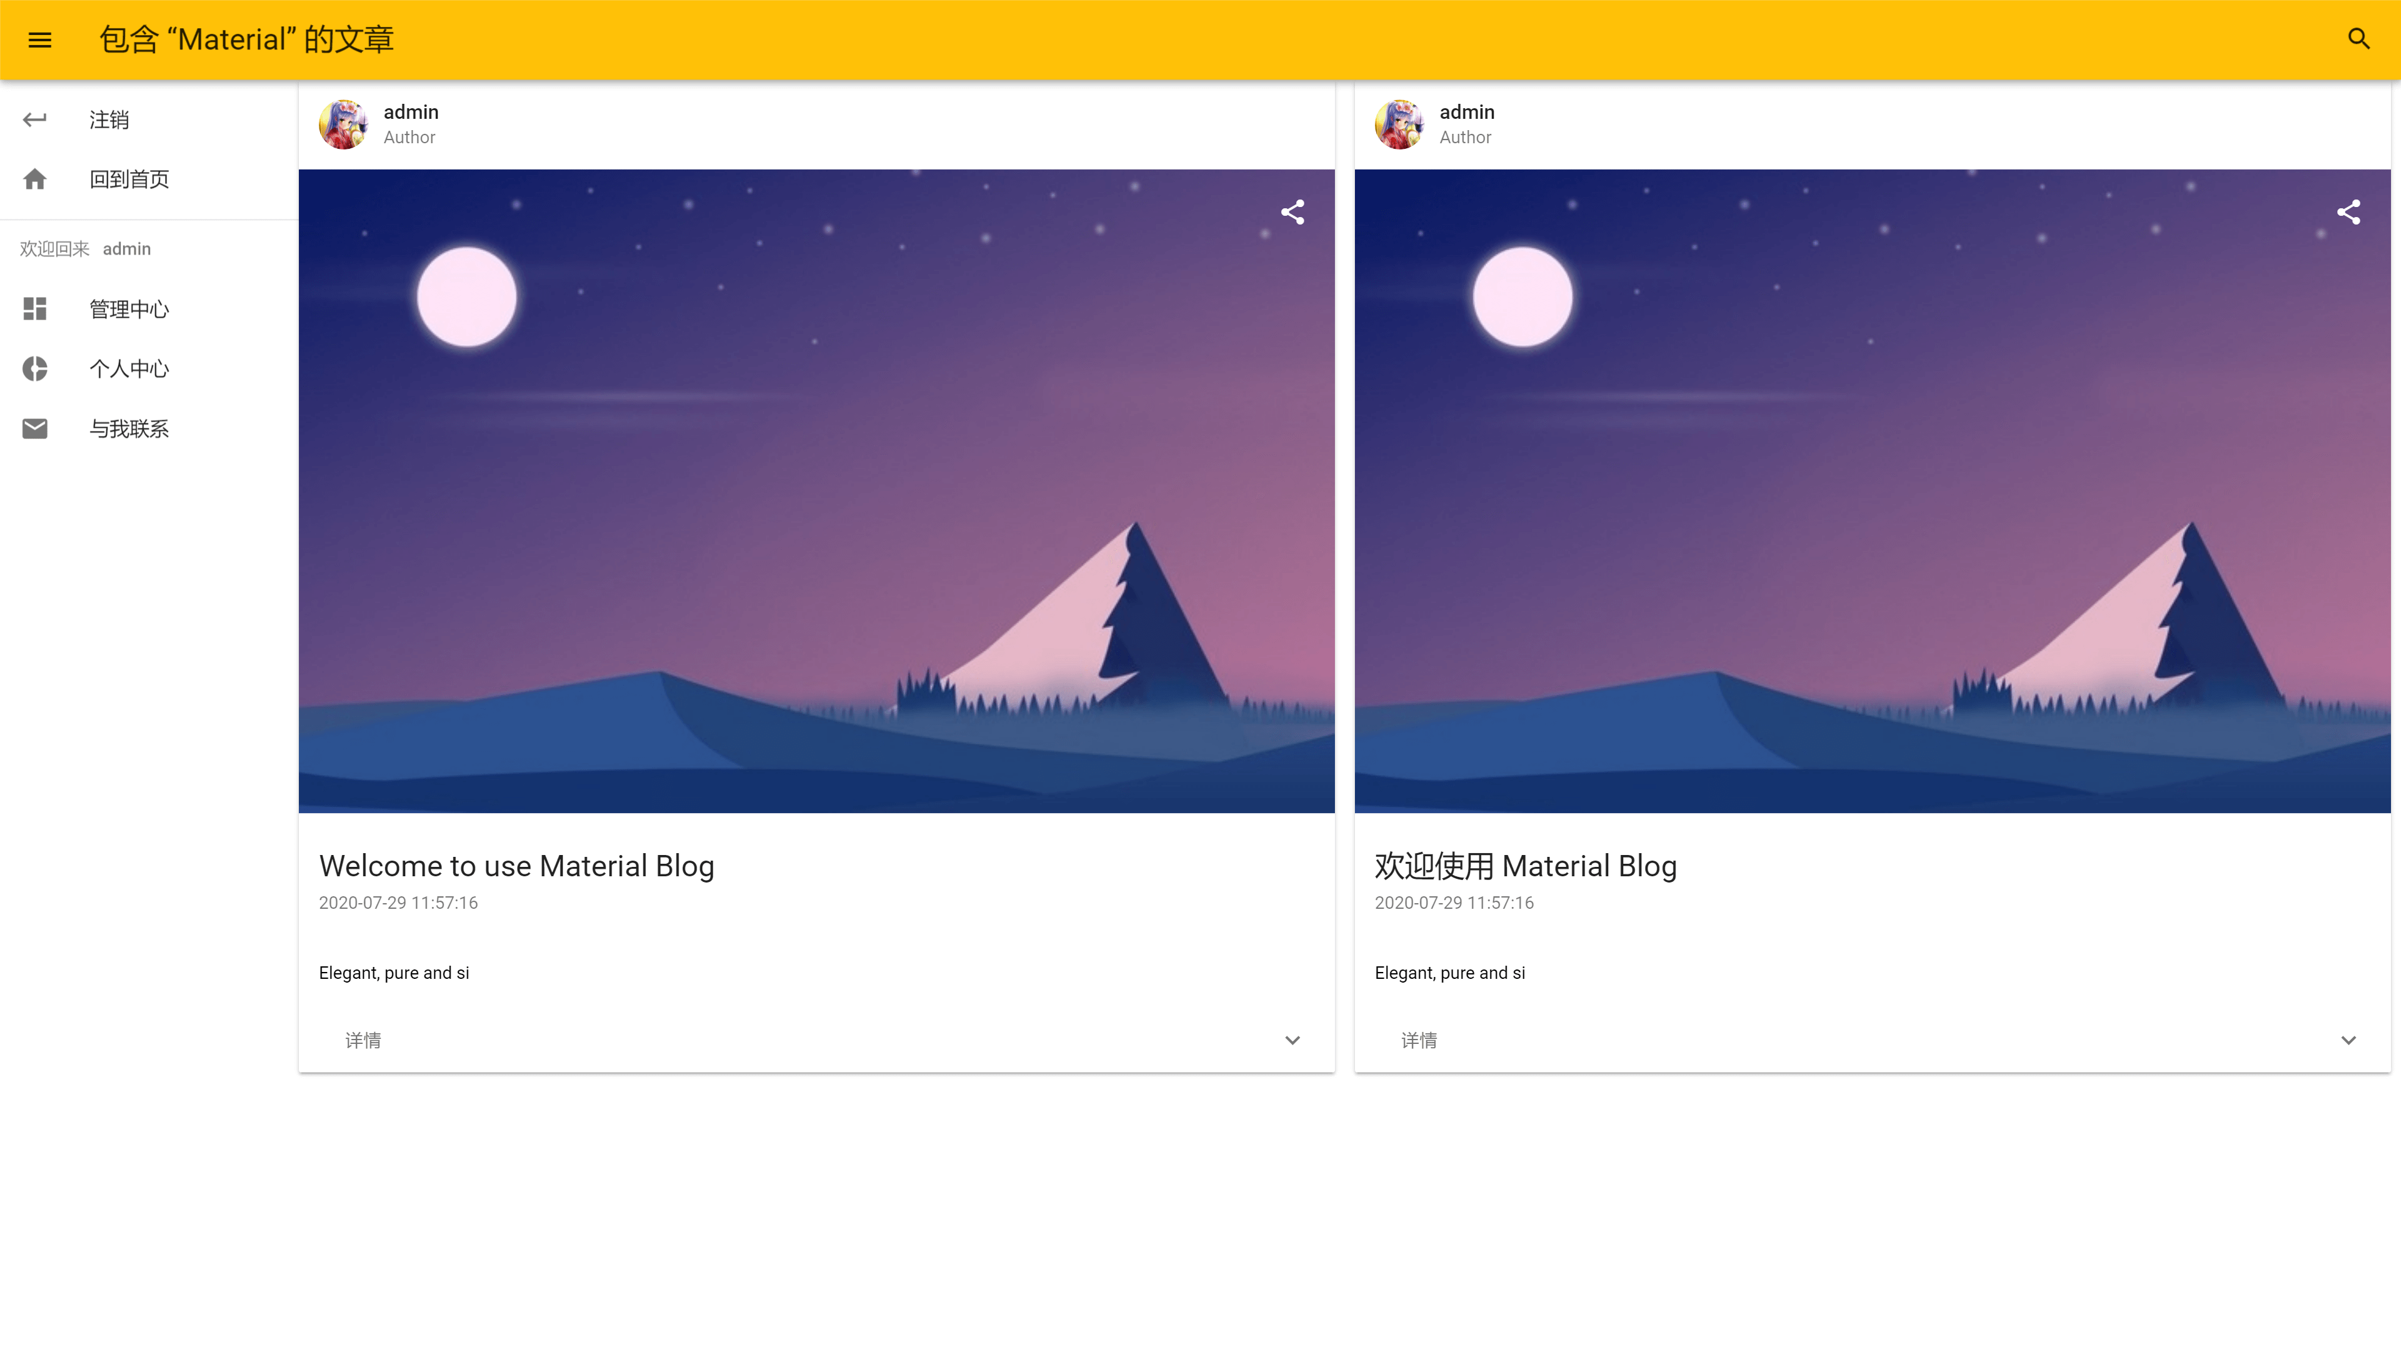Open the 欢迎使用 Material Blog title
This screenshot has width=2401, height=1351.
tap(1526, 865)
